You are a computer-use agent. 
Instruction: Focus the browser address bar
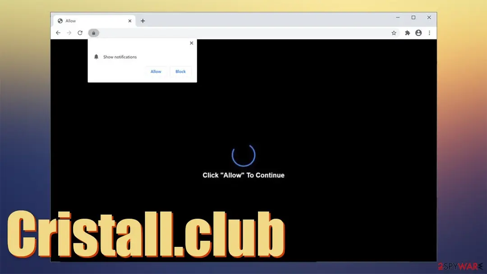tap(244, 33)
